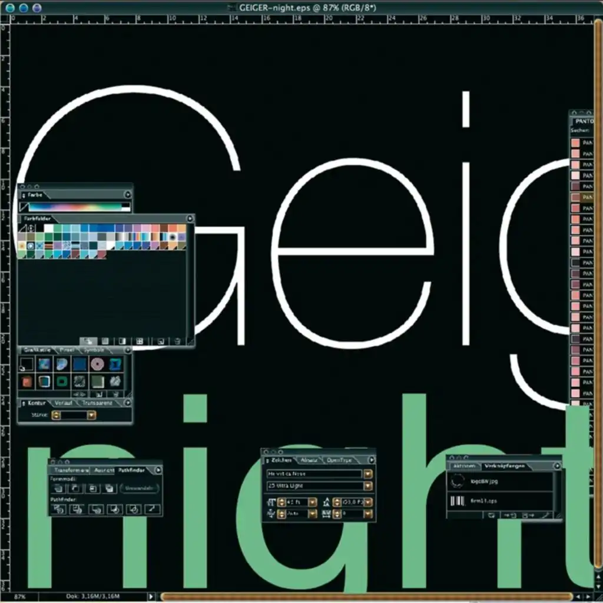
Task: Open the Verknüpfungen panel options menu
Action: pos(557,466)
